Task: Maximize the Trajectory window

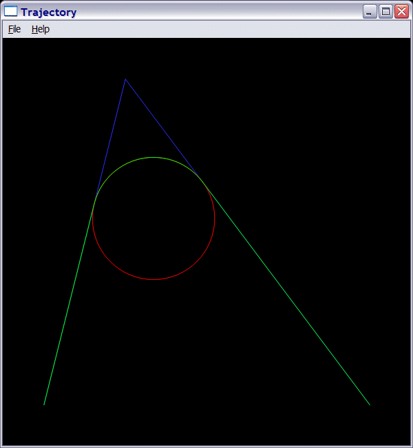Action: [x=385, y=12]
